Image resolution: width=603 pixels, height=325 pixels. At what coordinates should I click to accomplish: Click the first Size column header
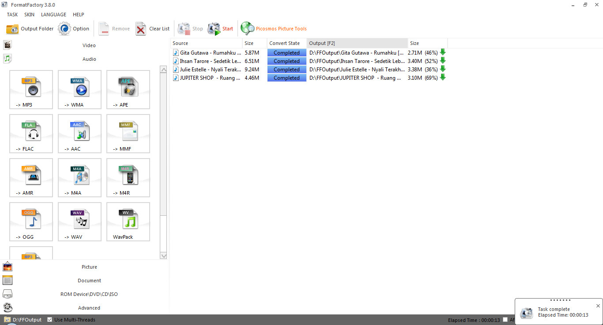coord(255,43)
